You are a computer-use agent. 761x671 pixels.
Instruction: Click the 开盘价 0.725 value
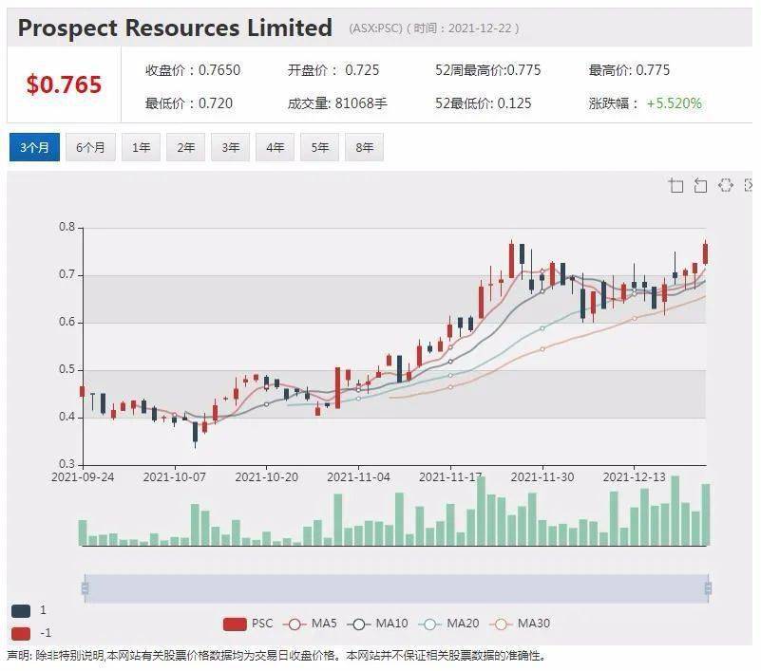tap(333, 70)
